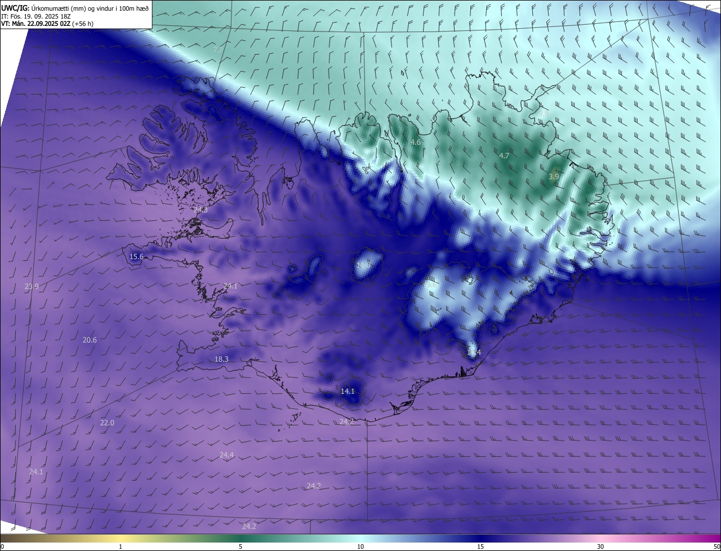Click the 7.7 value label
The width and height of the screenshot is (721, 551).
click(217, 50)
